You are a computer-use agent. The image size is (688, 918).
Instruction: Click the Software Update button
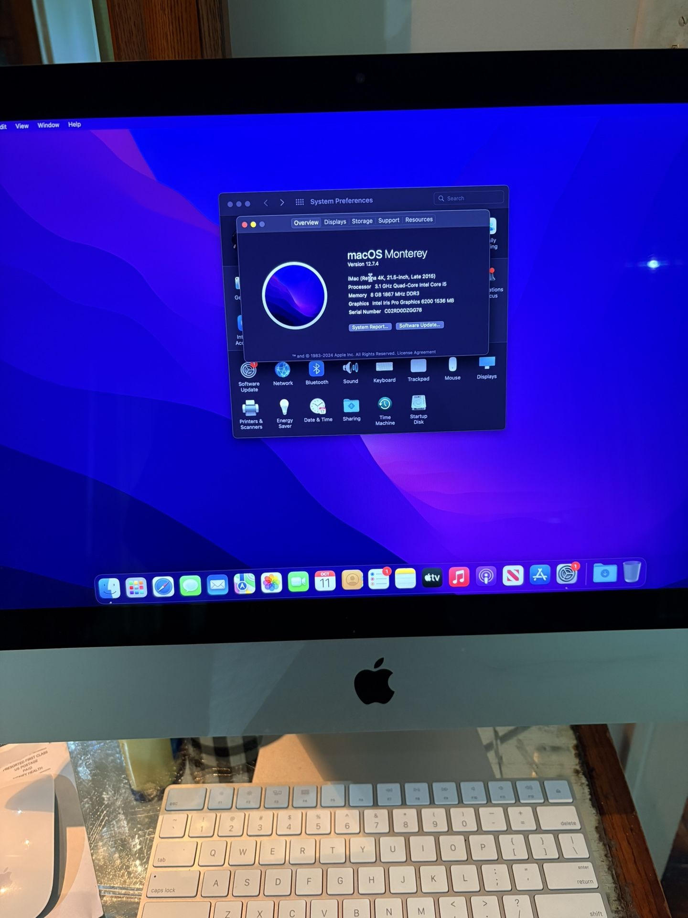[x=419, y=325]
